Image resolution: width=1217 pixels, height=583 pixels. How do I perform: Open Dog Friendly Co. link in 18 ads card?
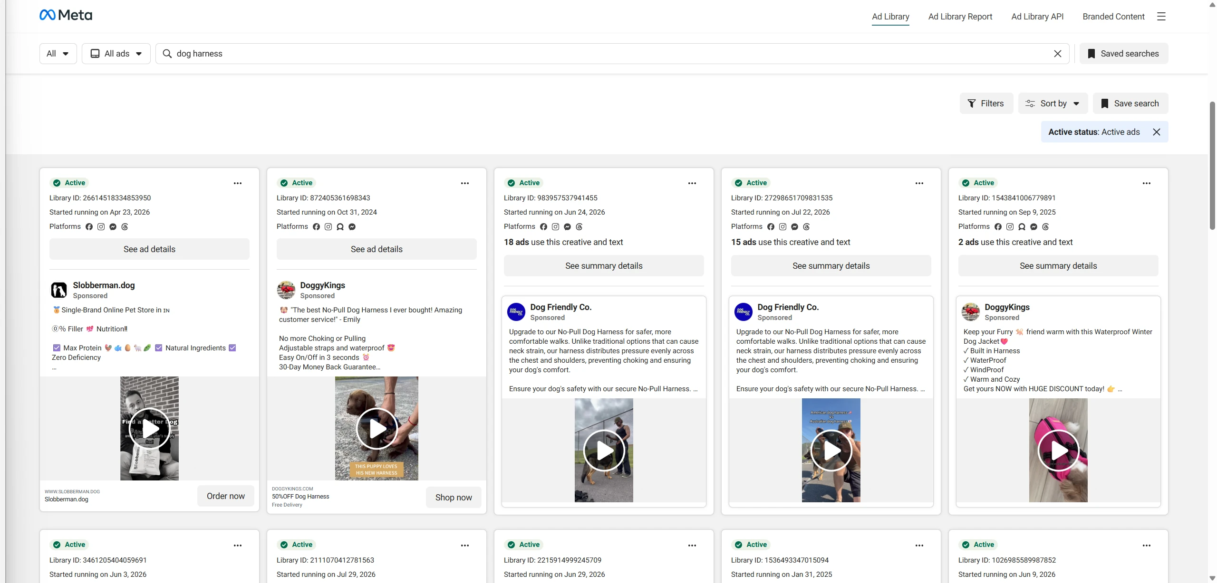tap(561, 307)
